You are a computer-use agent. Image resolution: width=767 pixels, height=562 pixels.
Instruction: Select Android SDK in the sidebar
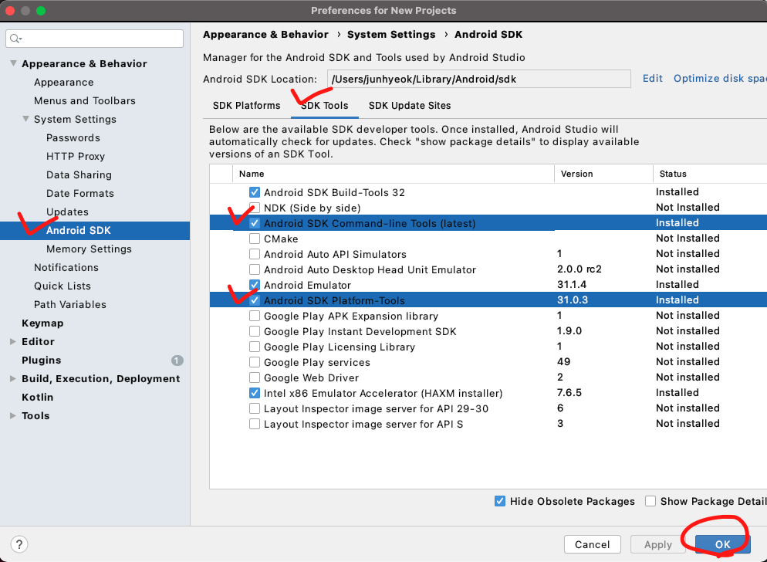pyautogui.click(x=95, y=231)
